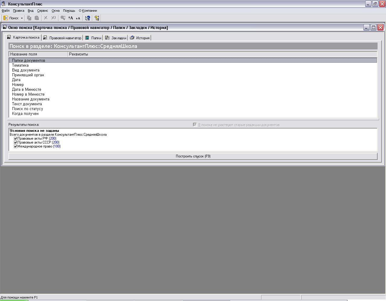Select the Тематика field row
Image resolution: width=386 pixels, height=301 pixels.
(193, 65)
